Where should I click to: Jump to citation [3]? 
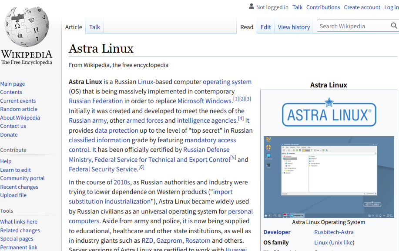point(248,99)
